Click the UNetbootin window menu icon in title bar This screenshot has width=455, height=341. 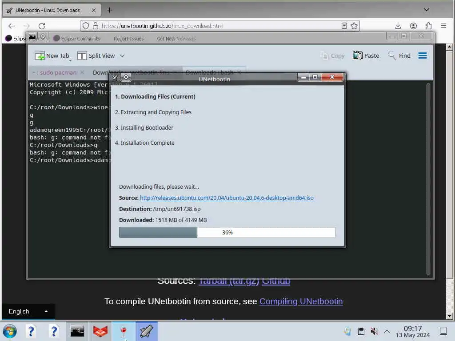(115, 77)
